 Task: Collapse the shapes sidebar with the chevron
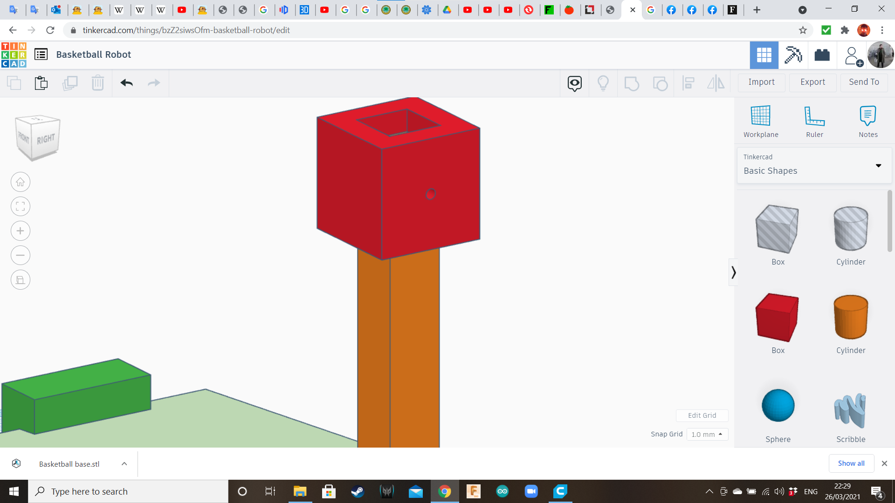pyautogui.click(x=733, y=272)
